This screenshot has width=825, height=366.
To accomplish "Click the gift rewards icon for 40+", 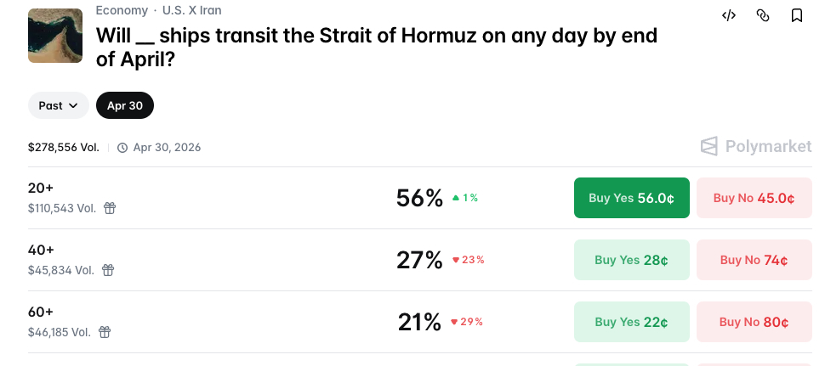I will click(x=107, y=270).
